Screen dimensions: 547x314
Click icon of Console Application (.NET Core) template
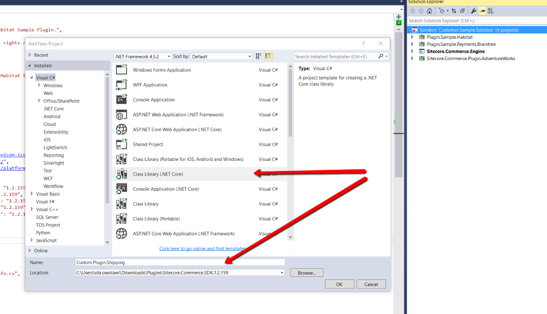[122, 189]
